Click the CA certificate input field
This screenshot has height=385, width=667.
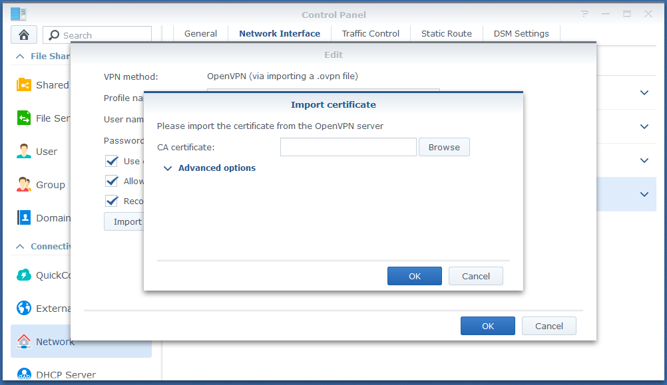pyautogui.click(x=348, y=147)
